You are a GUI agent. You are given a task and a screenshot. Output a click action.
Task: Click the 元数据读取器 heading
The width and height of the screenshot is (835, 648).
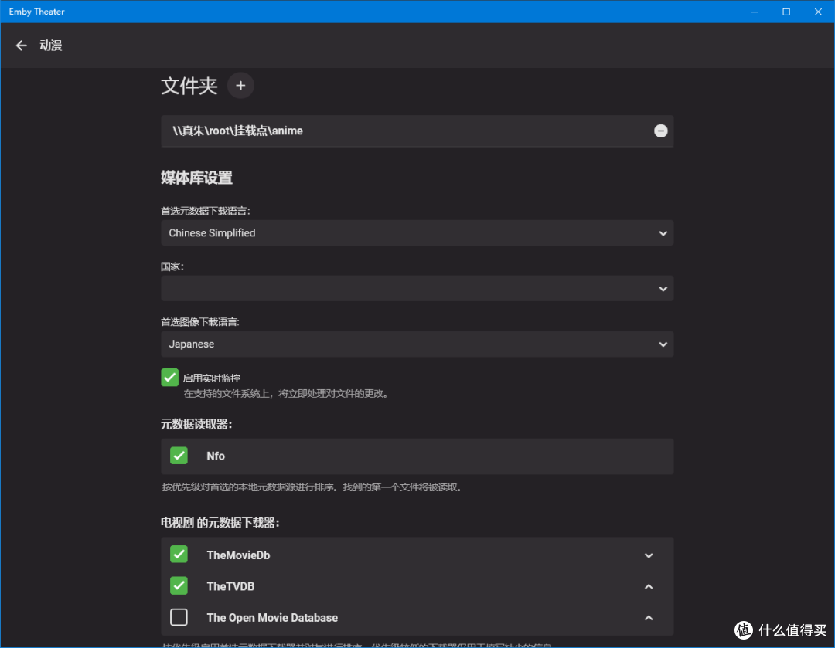pos(196,424)
